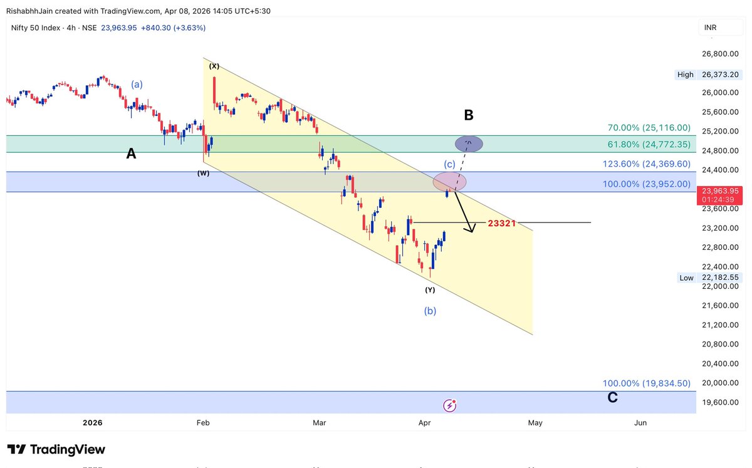Click the Low 22,182.55 badge
The image size is (752, 468).
[709, 278]
